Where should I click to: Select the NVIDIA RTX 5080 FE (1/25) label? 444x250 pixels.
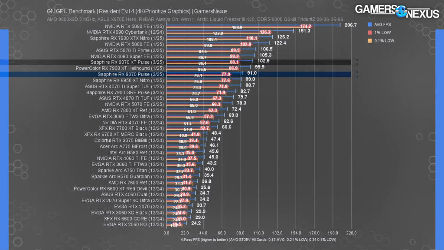tap(134, 45)
